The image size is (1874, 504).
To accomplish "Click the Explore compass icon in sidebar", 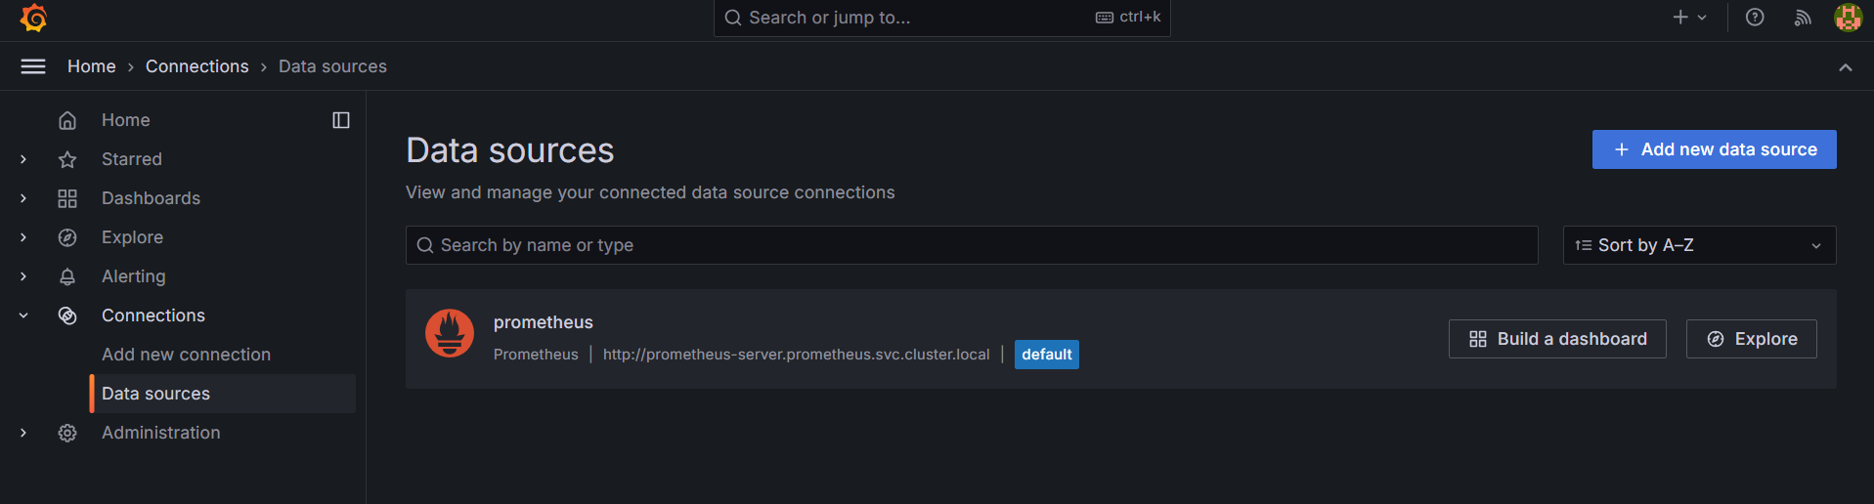I will [x=67, y=237].
